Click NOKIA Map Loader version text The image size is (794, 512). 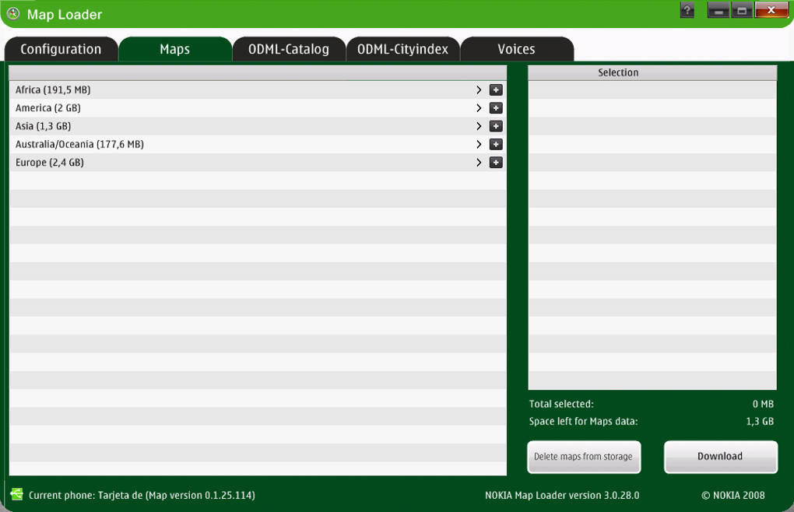pos(562,496)
